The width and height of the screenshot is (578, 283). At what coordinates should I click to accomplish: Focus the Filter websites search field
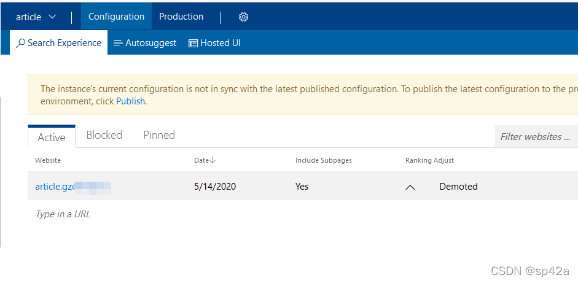(536, 136)
